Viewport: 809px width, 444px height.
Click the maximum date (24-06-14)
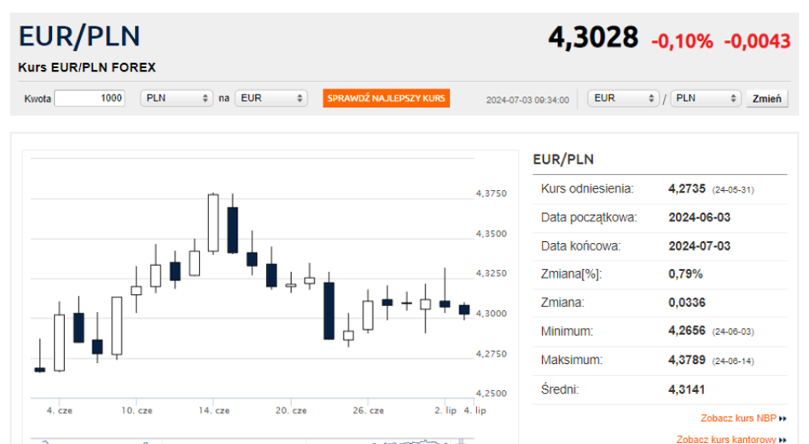(733, 361)
